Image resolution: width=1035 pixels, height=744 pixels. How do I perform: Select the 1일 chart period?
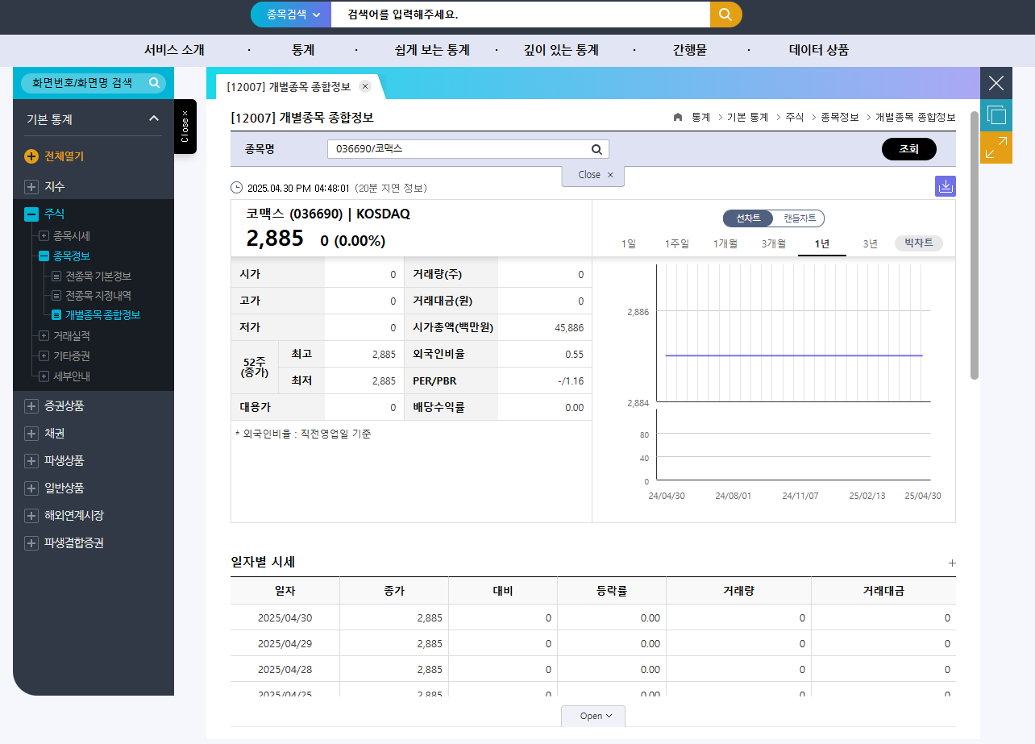[x=629, y=243]
